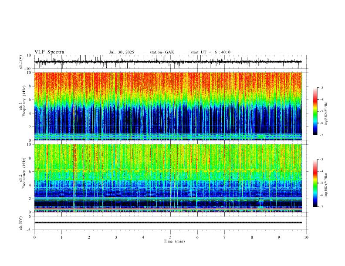This screenshot has height=266, width=345.
Task: Click the ch.2 spectrogram plot area
Action: point(168,178)
